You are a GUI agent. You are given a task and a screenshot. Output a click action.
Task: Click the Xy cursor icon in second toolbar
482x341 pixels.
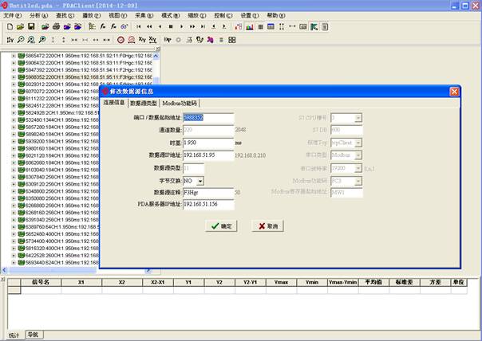tap(142, 39)
